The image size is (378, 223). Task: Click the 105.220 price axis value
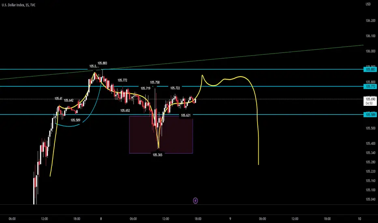(x=371, y=172)
